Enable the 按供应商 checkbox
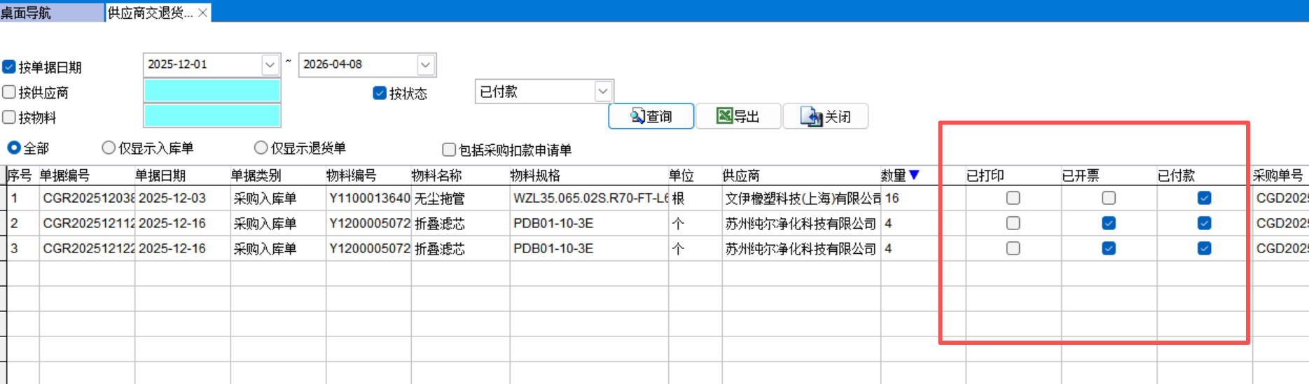1309x384 pixels. coord(9,92)
